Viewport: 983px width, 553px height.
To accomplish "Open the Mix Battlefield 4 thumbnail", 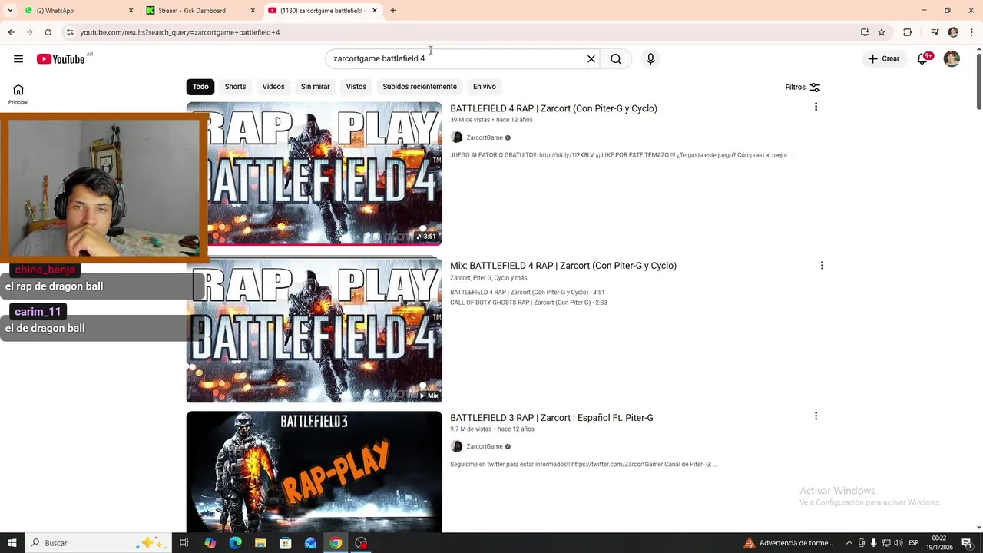I will 314,330.
